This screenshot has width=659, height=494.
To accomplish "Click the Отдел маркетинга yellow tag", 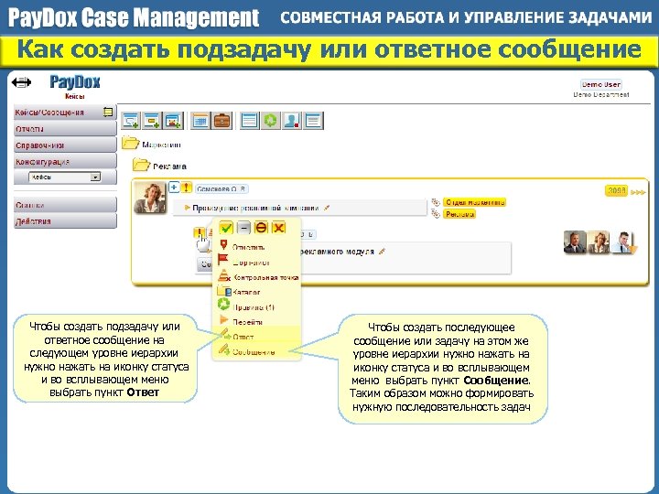I will tap(475, 202).
